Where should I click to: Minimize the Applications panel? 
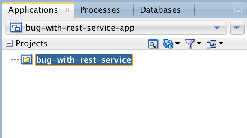238,10
